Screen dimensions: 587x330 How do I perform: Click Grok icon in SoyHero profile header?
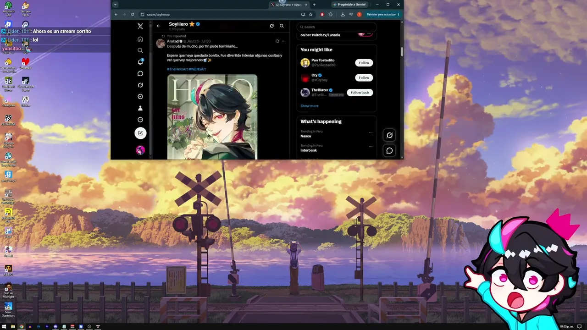271,26
